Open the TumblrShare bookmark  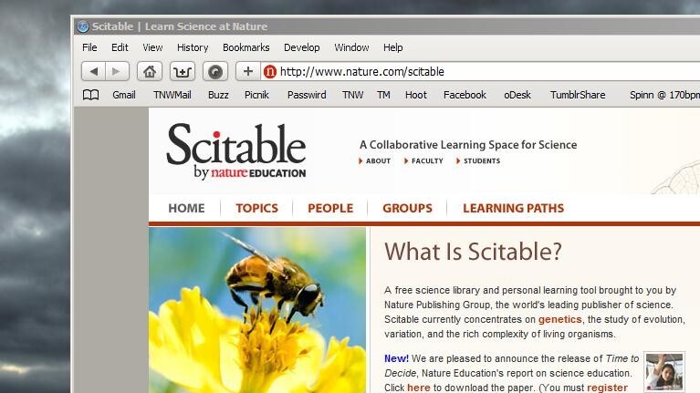578,95
